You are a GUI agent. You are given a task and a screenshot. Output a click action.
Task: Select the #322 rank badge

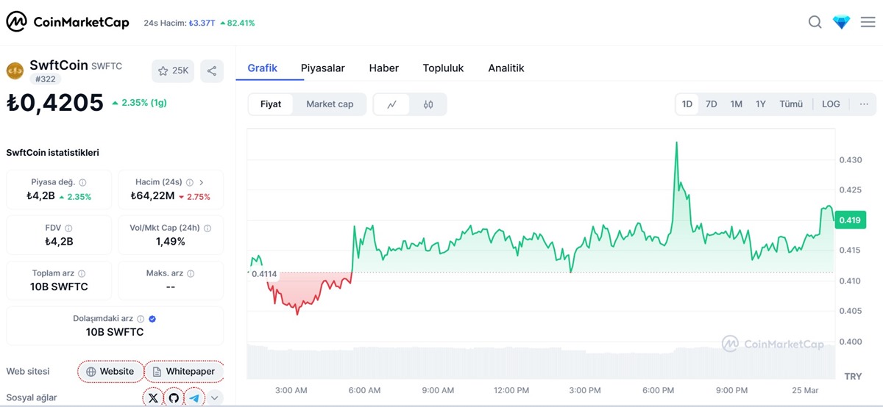coord(45,79)
